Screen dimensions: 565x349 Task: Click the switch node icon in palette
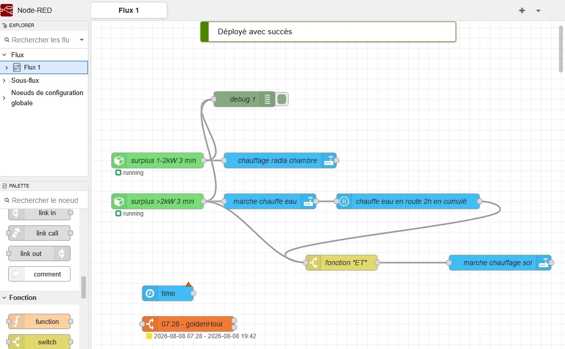tap(16, 342)
